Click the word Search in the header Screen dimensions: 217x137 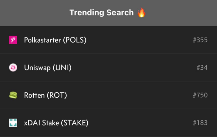pyautogui.click(x=120, y=13)
